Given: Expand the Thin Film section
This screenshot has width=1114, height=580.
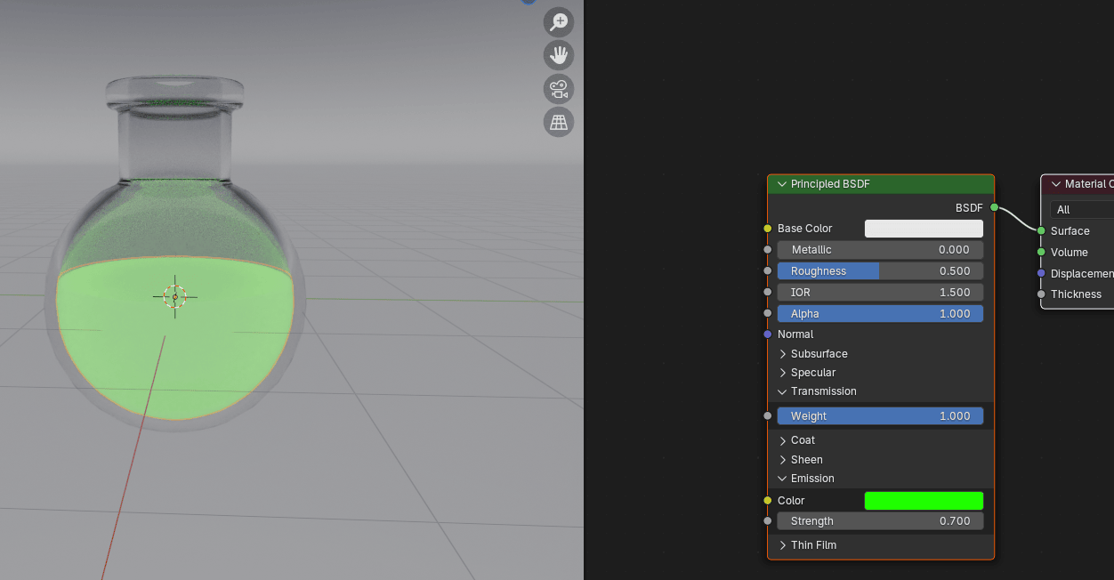Looking at the screenshot, I should [783, 545].
